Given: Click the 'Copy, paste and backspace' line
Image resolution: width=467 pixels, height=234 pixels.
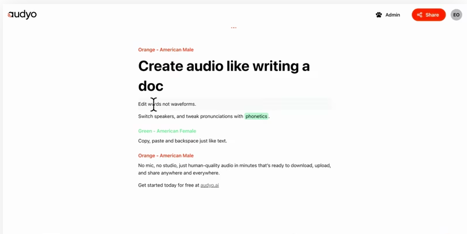Looking at the screenshot, I should 182,141.
